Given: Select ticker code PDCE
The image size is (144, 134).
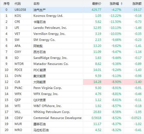Looking at the screenshot, I should coord(18,70).
